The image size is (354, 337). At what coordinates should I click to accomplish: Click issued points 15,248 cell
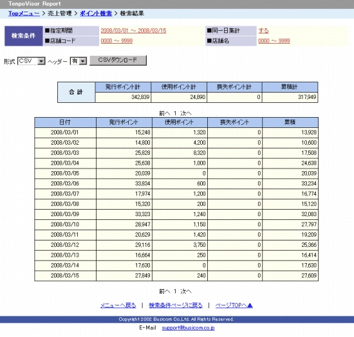(124, 132)
